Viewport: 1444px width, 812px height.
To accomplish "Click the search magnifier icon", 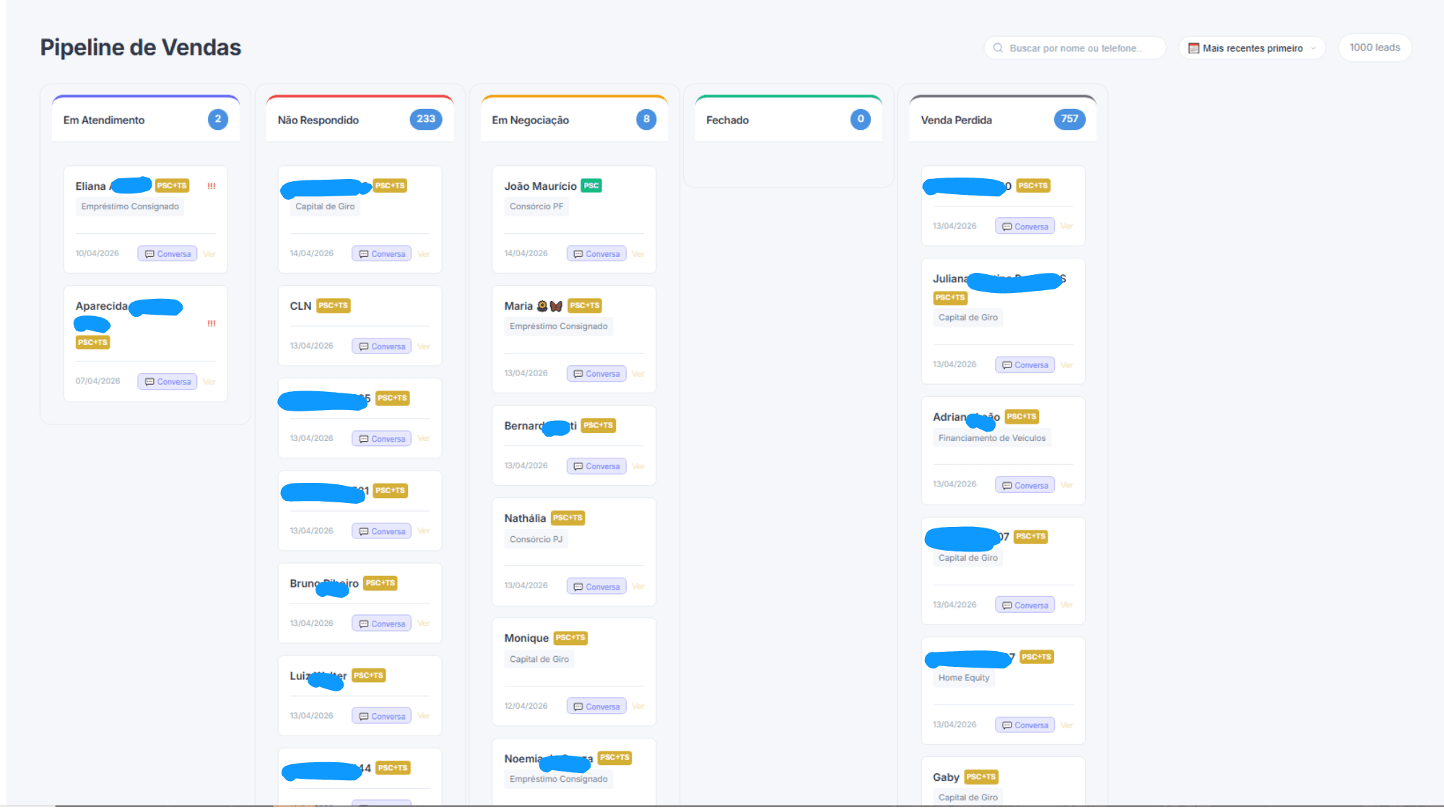I will [998, 48].
